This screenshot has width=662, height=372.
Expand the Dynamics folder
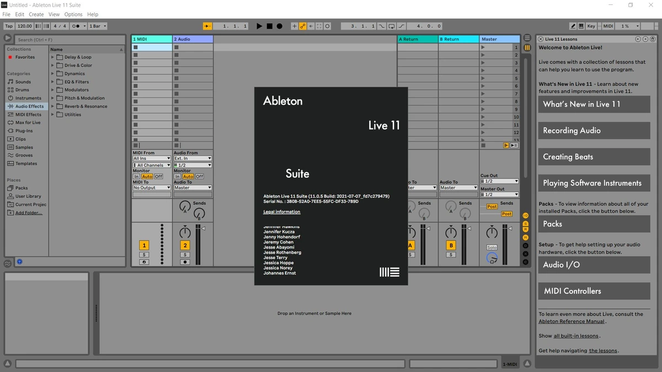click(x=53, y=74)
